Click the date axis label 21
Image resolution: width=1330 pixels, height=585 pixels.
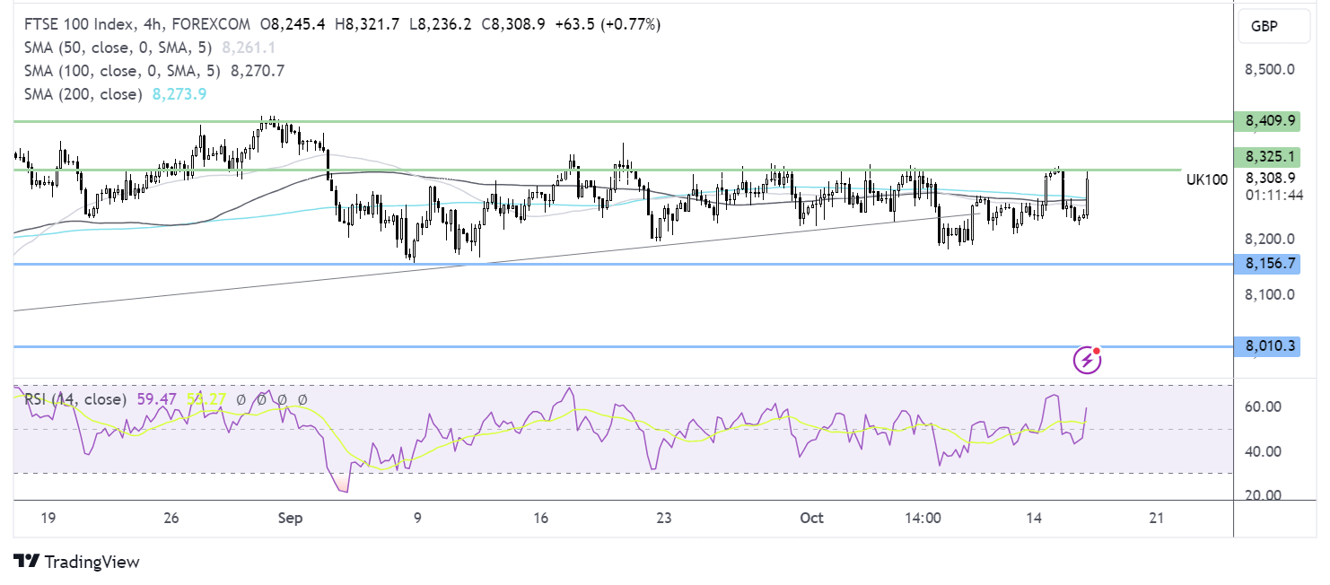click(1157, 518)
